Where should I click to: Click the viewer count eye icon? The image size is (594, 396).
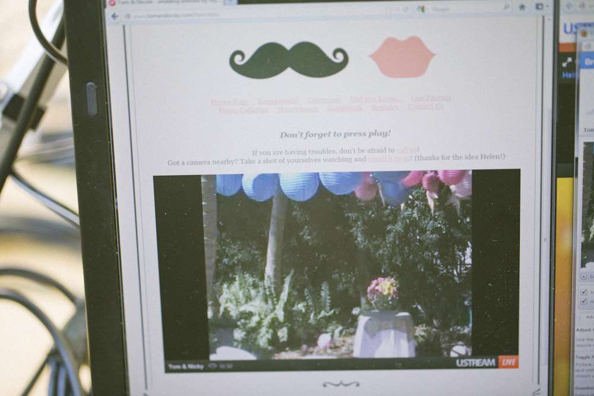coord(212,366)
